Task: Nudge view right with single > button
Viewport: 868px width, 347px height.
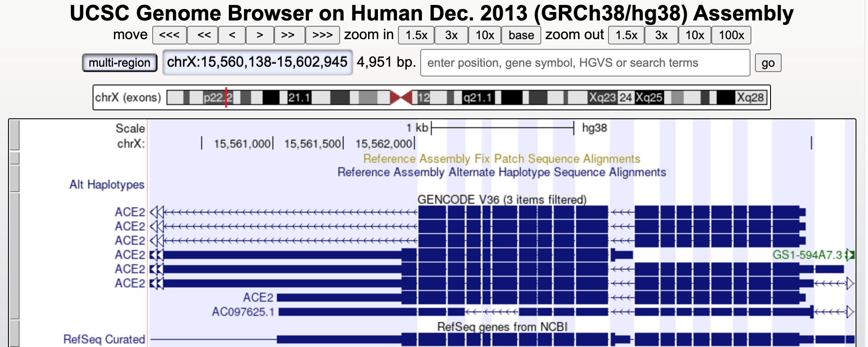Action: coord(260,35)
